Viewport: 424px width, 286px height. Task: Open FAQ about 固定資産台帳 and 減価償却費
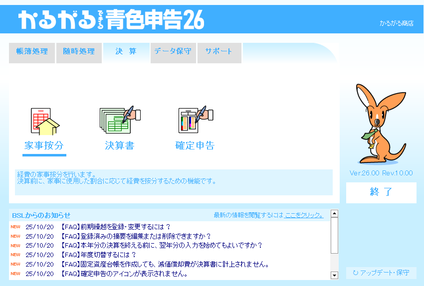(165, 264)
